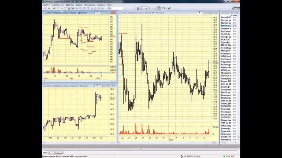Select ОГК-2 ао row in the quote table
The height and width of the screenshot is (158, 282).
[x=229, y=134]
